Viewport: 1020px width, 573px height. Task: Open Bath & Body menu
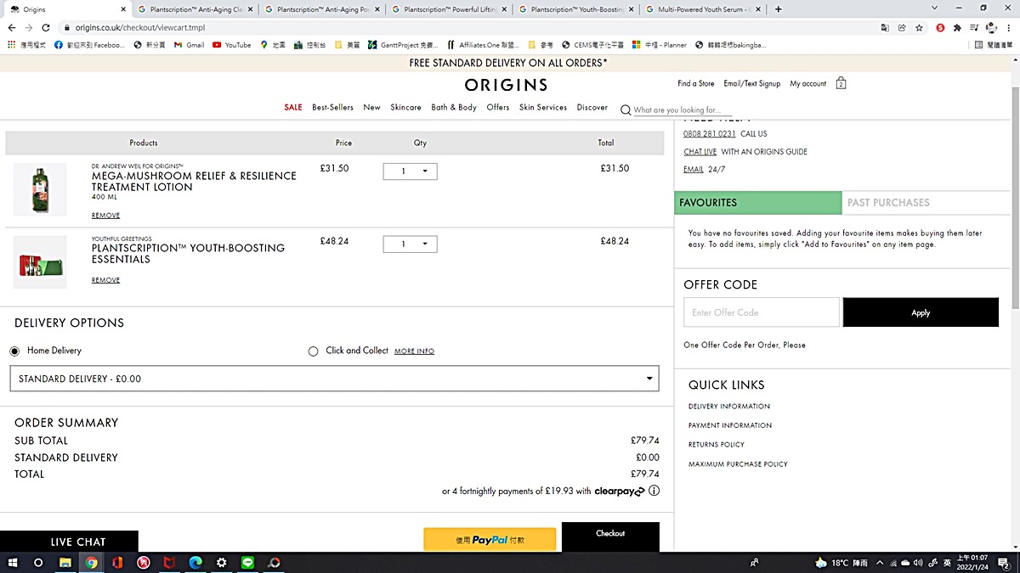(x=454, y=108)
